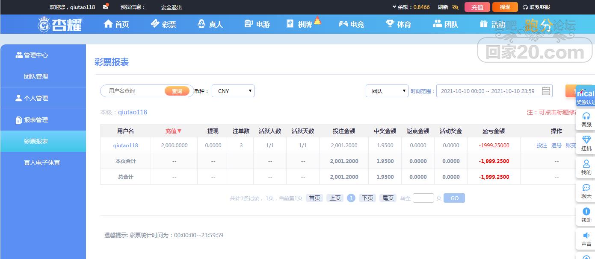Click the orange 查询 search button
The width and height of the screenshot is (595, 259).
tap(177, 91)
